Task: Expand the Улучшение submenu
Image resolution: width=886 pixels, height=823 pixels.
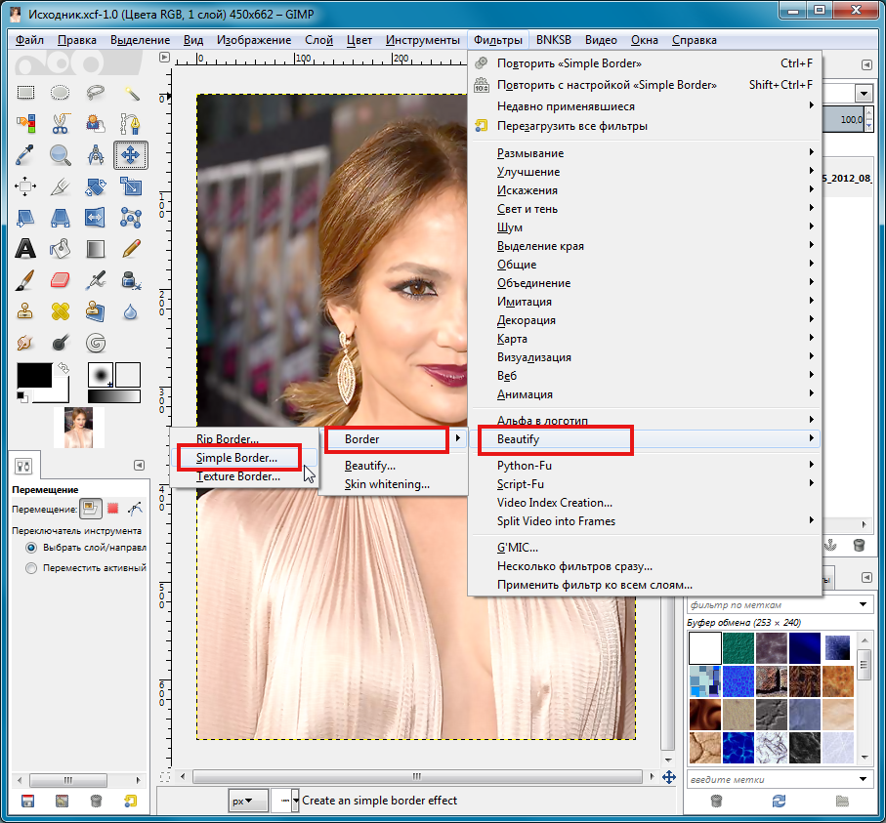Action: tap(644, 172)
